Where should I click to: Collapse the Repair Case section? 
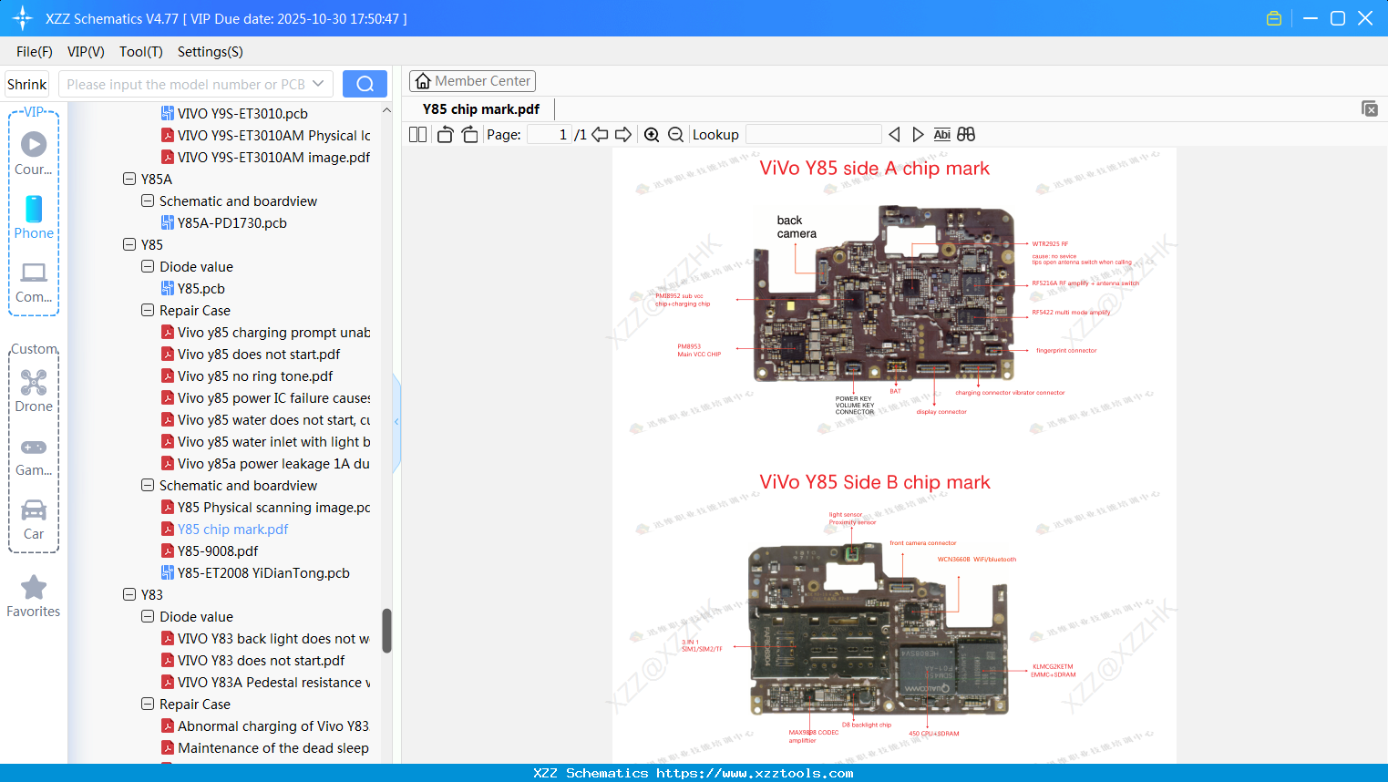point(148,310)
